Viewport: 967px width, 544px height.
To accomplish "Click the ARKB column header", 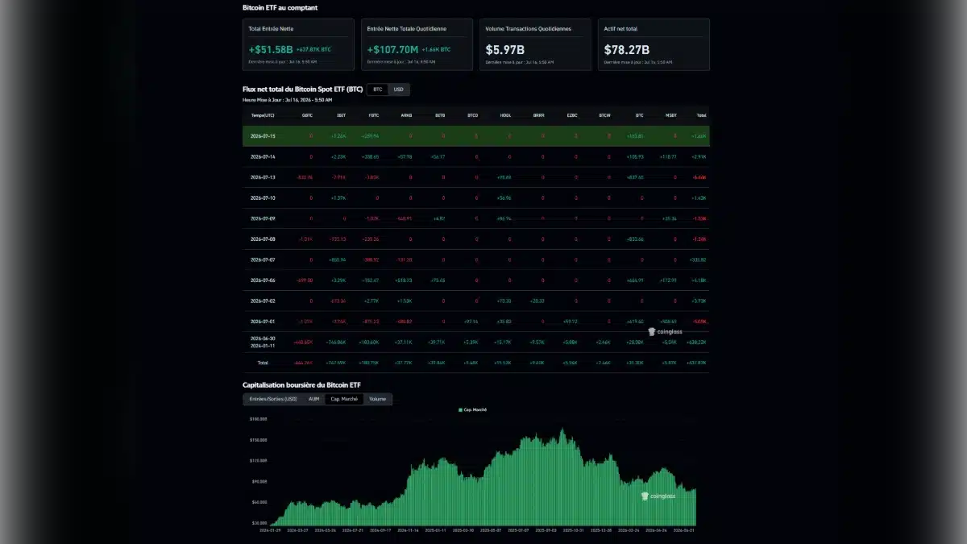I will [x=407, y=115].
